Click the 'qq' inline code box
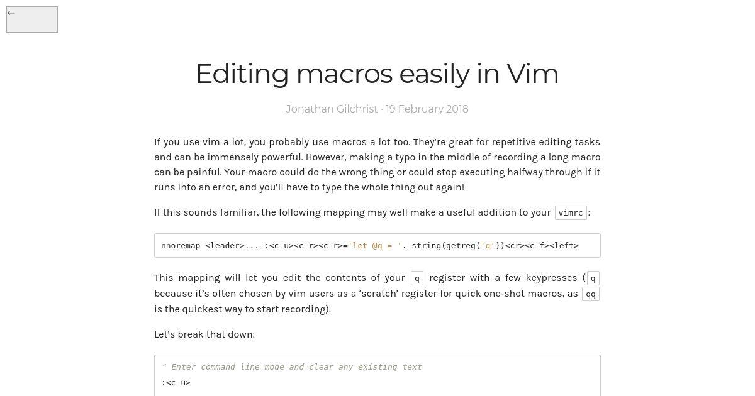This screenshot has width=755, height=396. [x=591, y=294]
